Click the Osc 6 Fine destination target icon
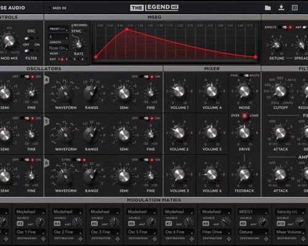This screenshot has width=308, height=246. coord(192,239)
